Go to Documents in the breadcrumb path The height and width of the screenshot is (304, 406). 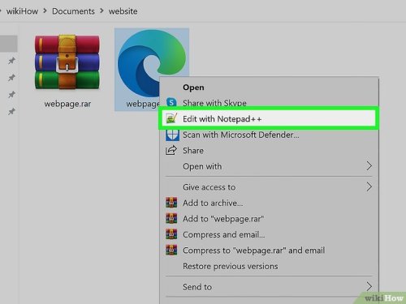[x=73, y=11]
